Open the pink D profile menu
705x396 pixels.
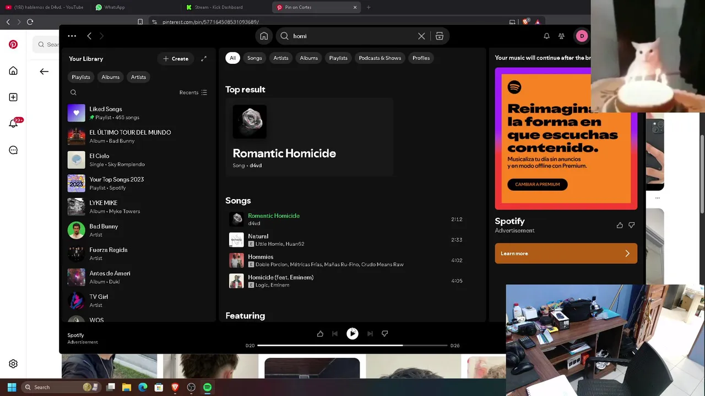coord(582,36)
